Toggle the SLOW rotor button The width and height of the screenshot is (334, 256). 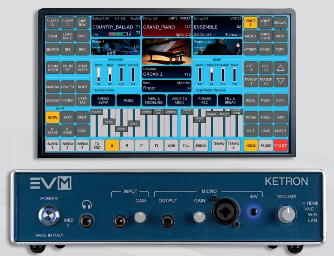click(x=52, y=118)
